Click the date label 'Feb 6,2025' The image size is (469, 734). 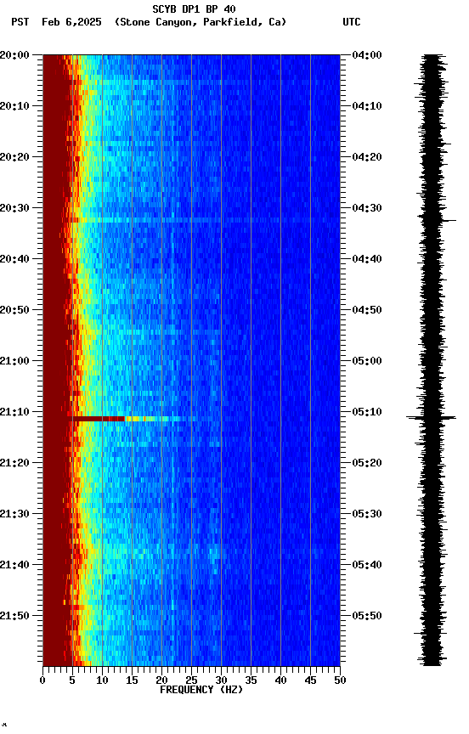pyautogui.click(x=71, y=22)
